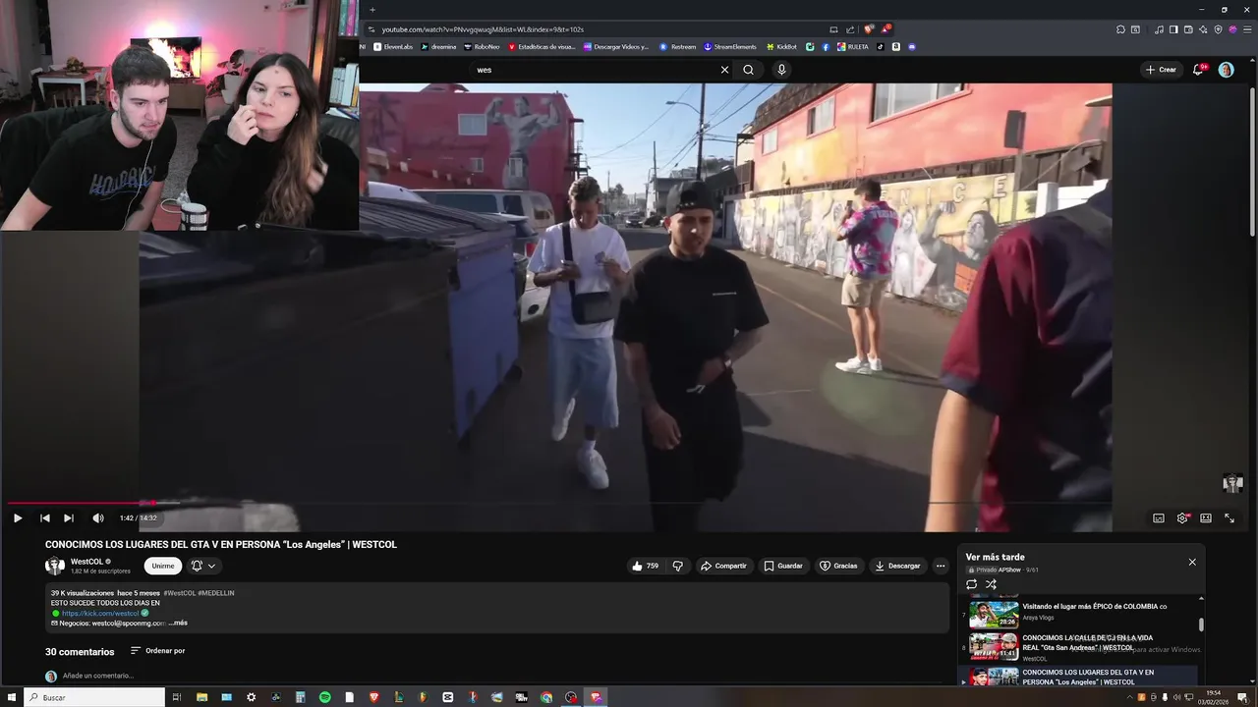Go to previous video in playlist
1258x707 pixels.
point(44,518)
